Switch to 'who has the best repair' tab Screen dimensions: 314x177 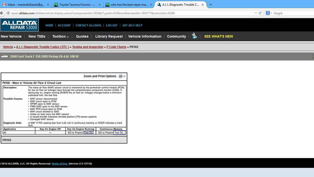129,5
